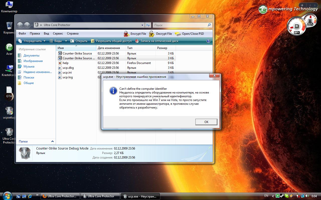Screen dimensions: 321x200
Task: Click OK in the ucp.exe error dialog
Action: tap(206, 122)
